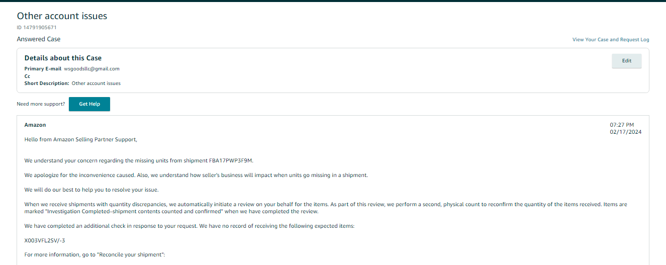The image size is (666, 265).
Task: Click the 'Answered Case' status label
Action: tap(39, 39)
